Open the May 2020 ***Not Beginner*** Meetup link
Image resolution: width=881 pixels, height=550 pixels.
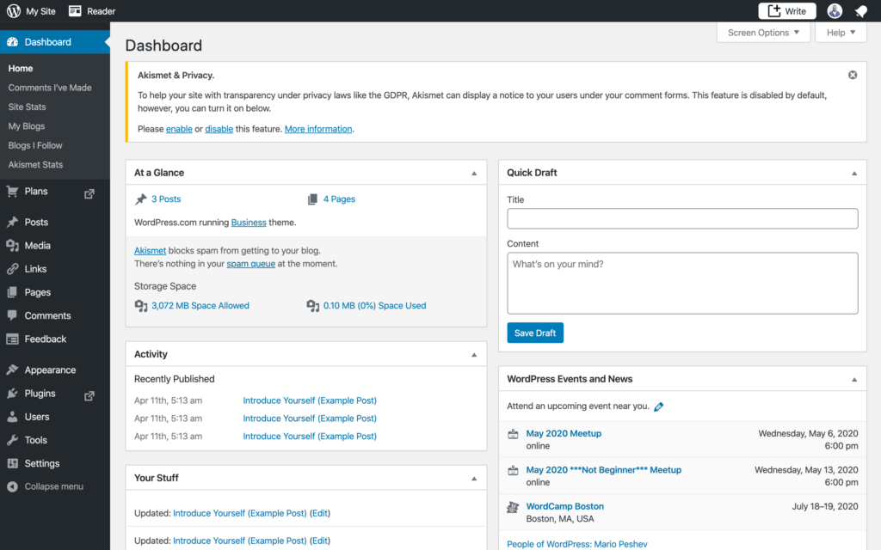click(x=603, y=470)
